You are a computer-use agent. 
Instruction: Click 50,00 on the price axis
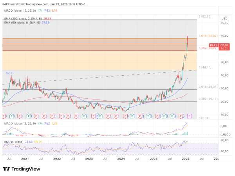coord(224,62)
